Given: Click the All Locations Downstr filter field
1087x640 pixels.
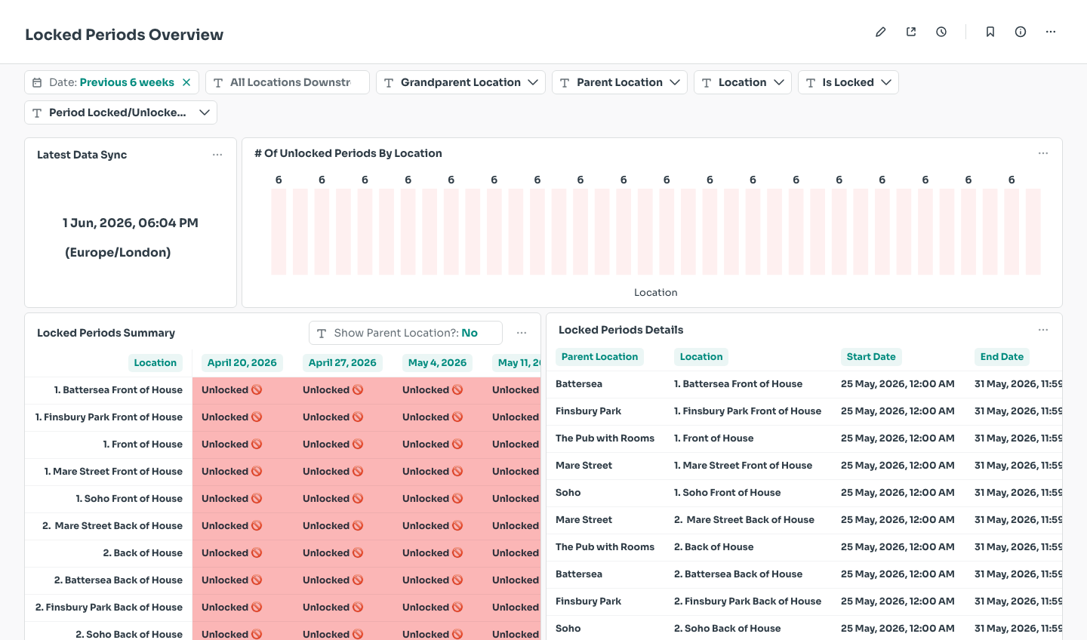Looking at the screenshot, I should (x=288, y=82).
